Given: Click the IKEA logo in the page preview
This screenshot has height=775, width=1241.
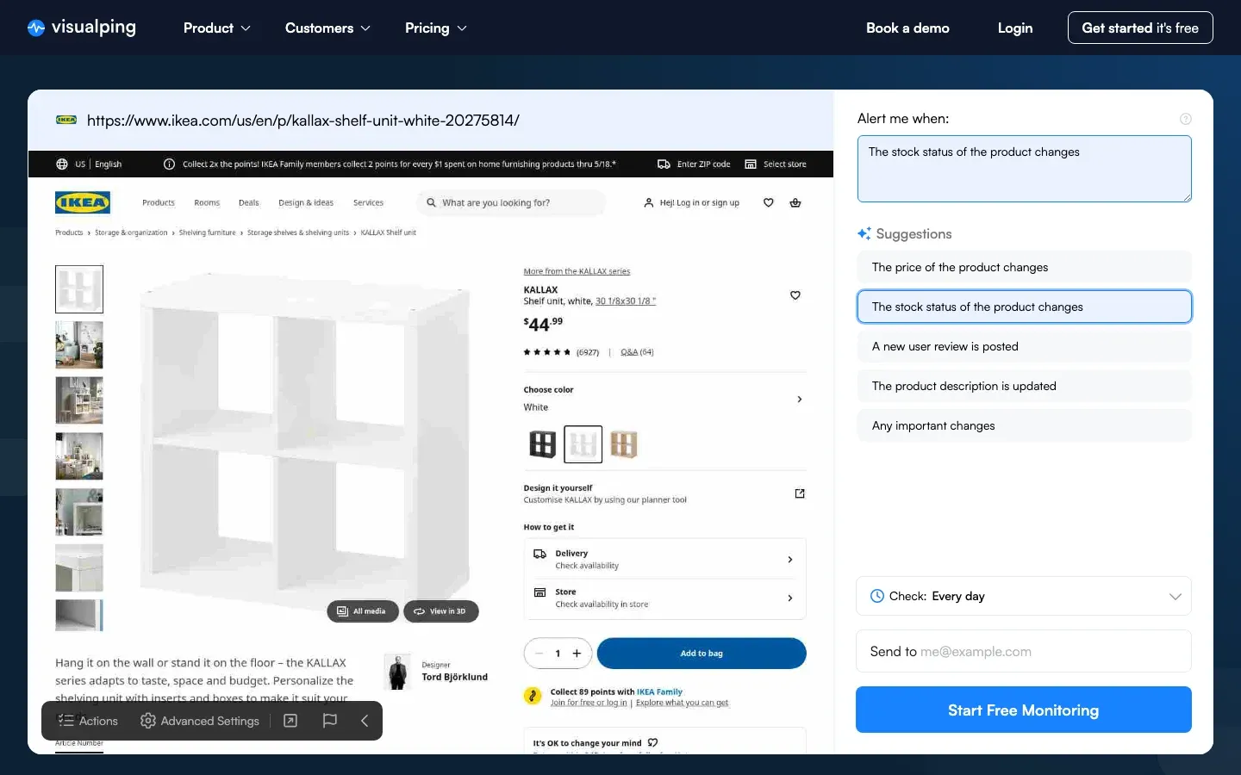Looking at the screenshot, I should pos(83,202).
